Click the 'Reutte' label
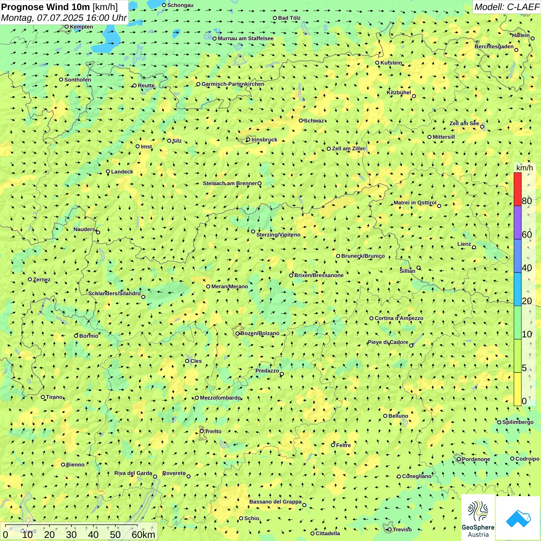This screenshot has height=541, width=541. [x=146, y=85]
